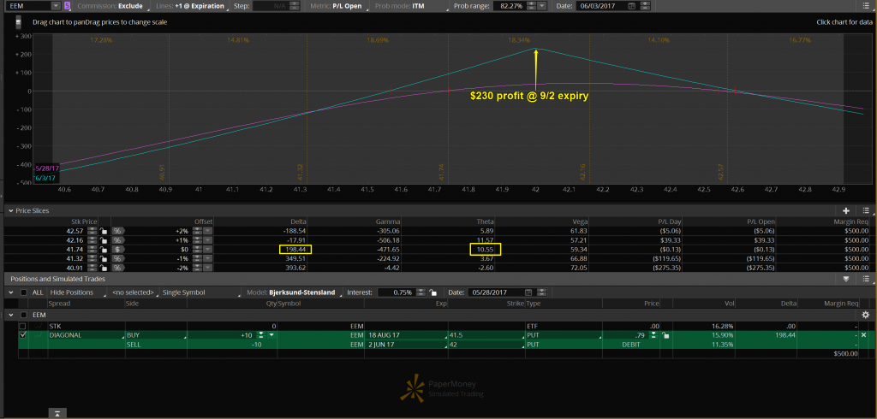Image resolution: width=877 pixels, height=419 pixels.
Task: Open the <no selected> dropdown
Action: [x=134, y=292]
